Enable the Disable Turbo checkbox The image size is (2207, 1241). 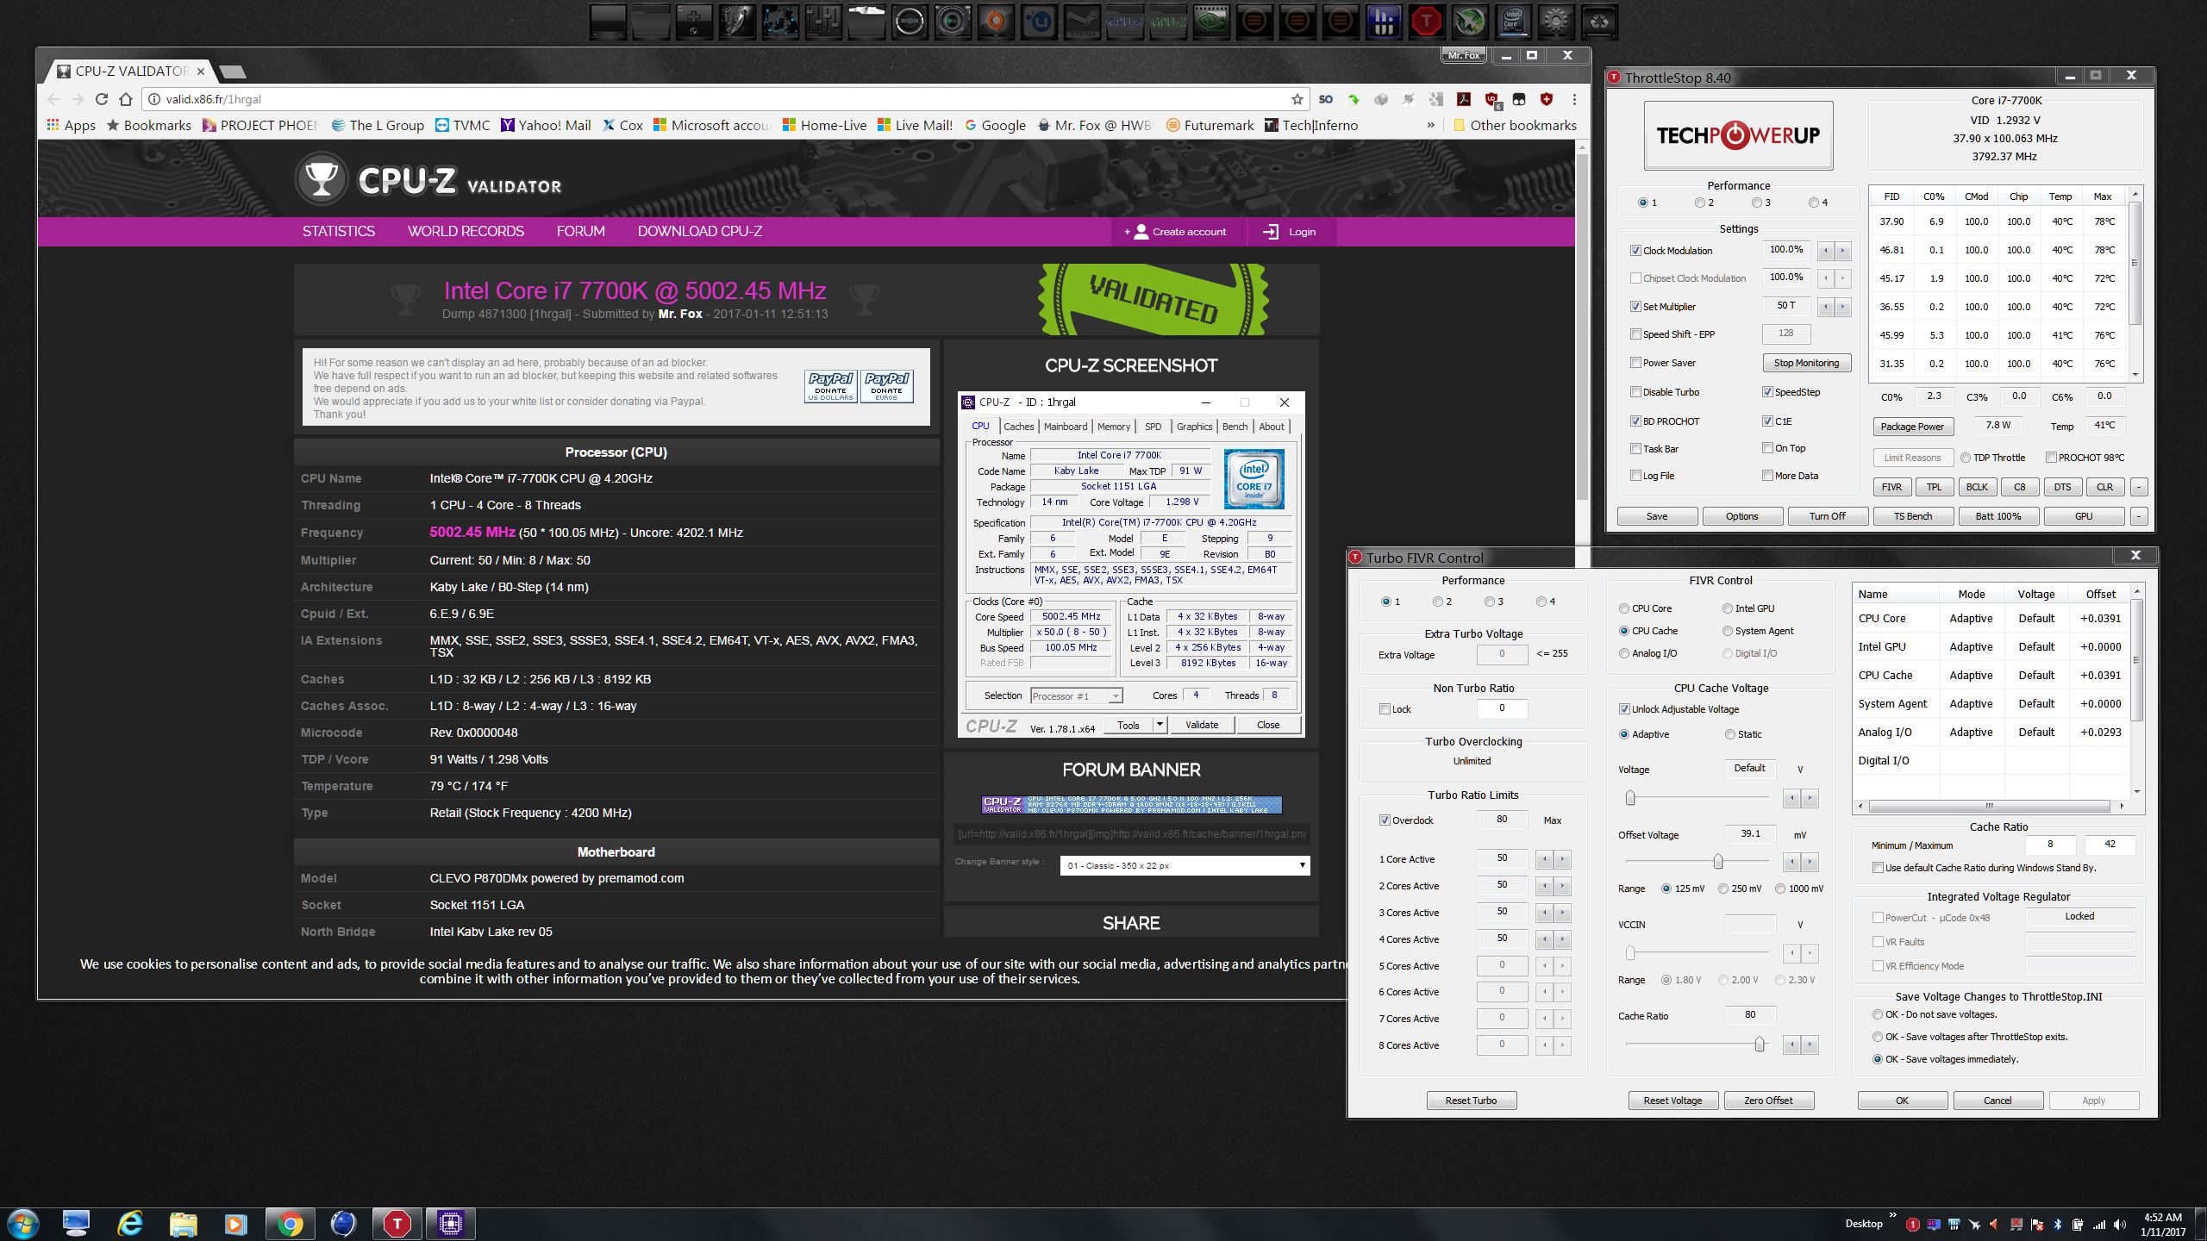tap(1635, 392)
